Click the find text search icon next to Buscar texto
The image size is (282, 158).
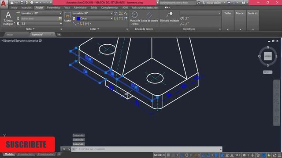60,18
